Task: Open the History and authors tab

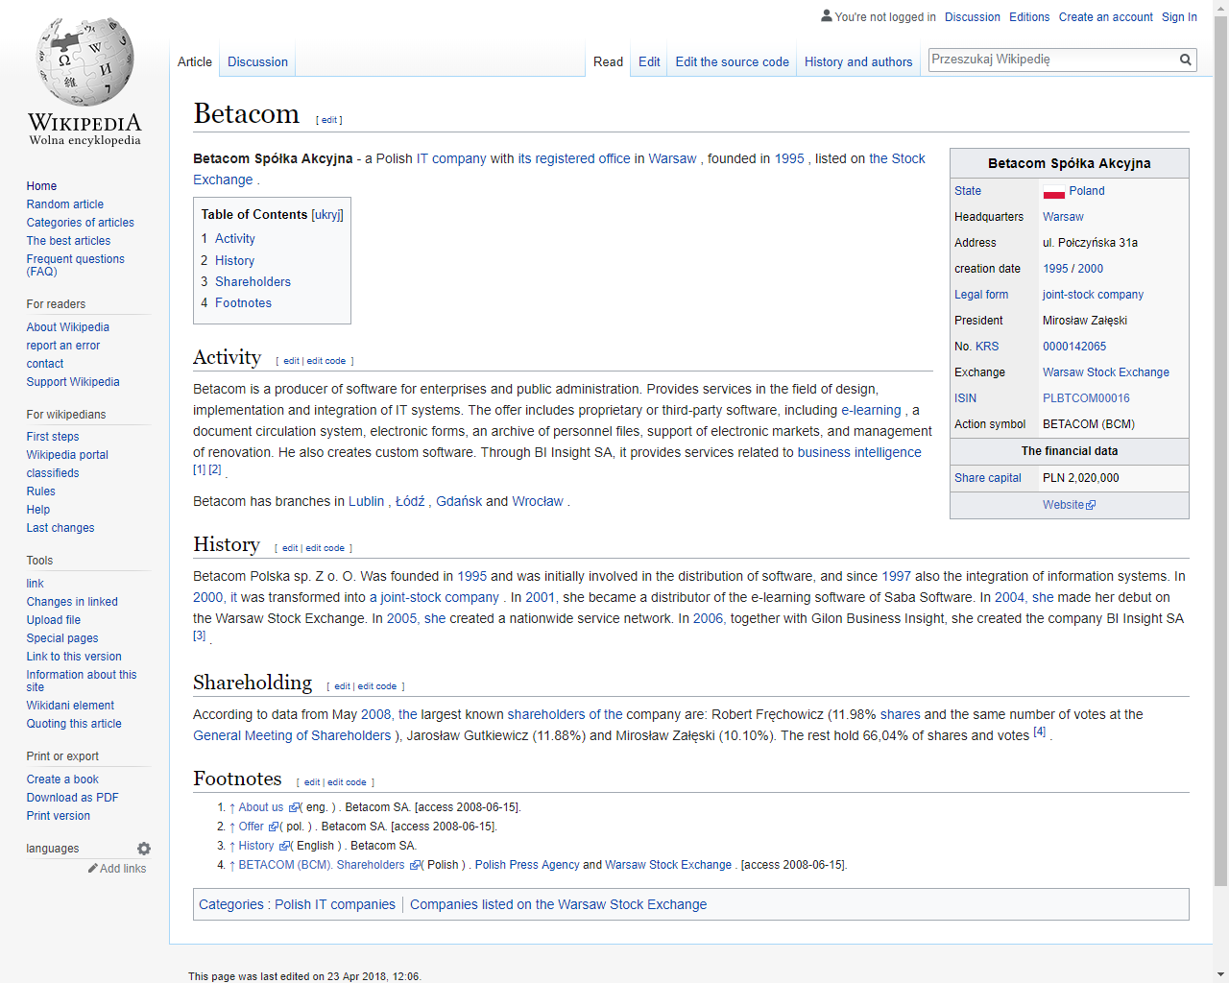Action: [x=858, y=61]
